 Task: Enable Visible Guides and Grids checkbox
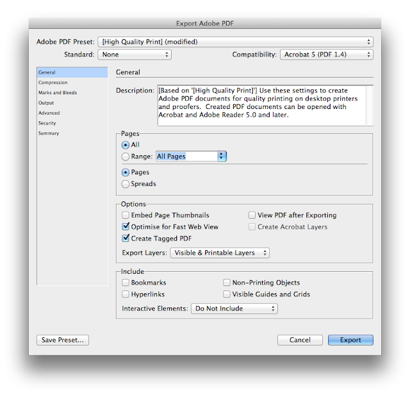coord(226,294)
